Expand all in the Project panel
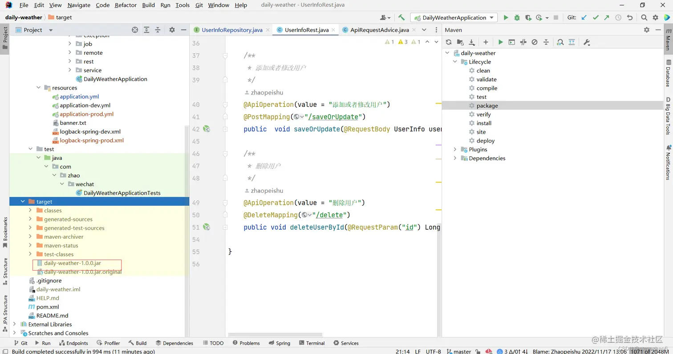The width and height of the screenshot is (673, 354). tap(146, 30)
